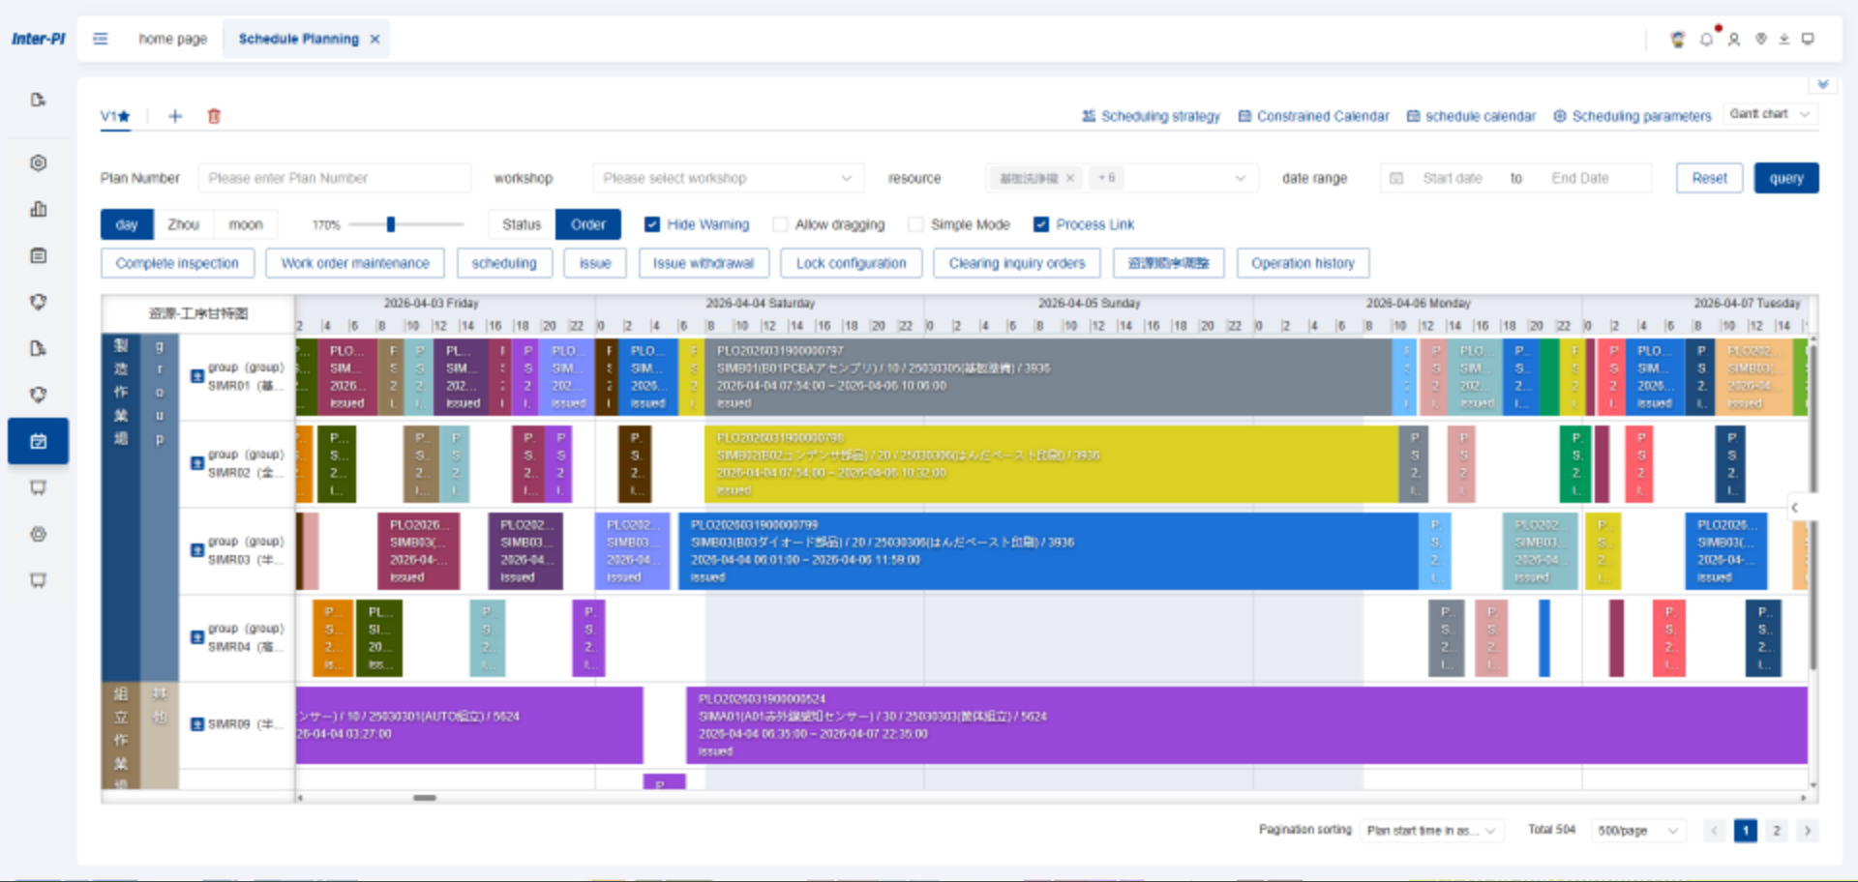Open Constrained Calendar

coord(1313,116)
